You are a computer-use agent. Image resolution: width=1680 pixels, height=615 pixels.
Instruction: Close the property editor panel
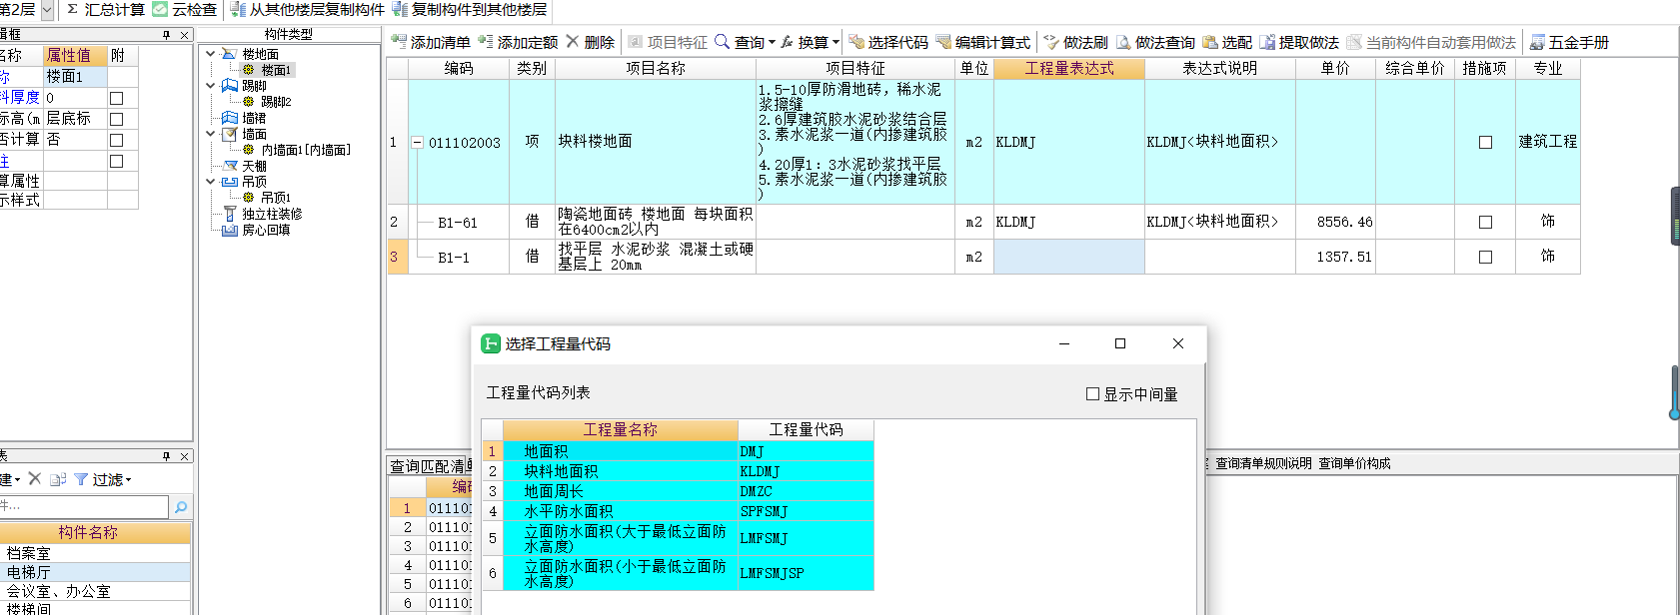coord(184,35)
